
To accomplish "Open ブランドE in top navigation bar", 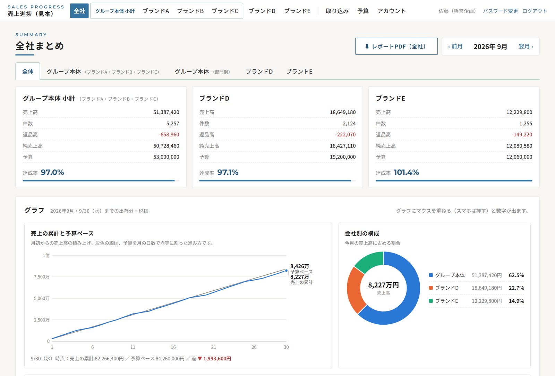I will (297, 11).
